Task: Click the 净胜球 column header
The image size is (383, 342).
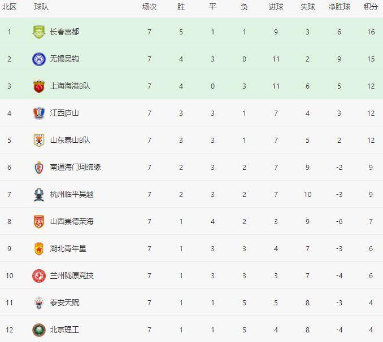Action: [x=340, y=7]
